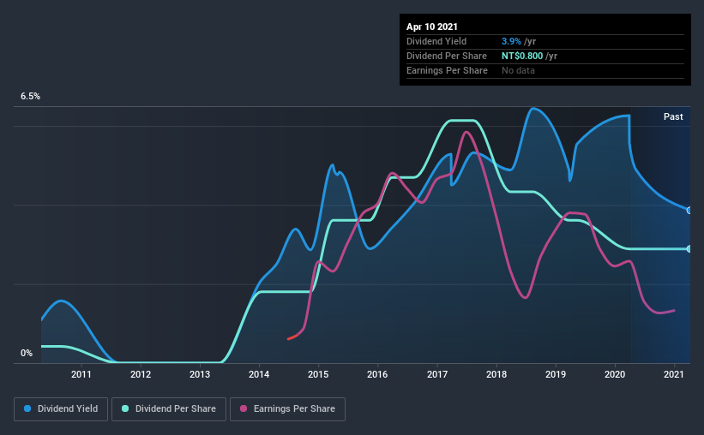This screenshot has width=704, height=435.
Task: Click the 2012 x-axis label
Action: click(141, 374)
